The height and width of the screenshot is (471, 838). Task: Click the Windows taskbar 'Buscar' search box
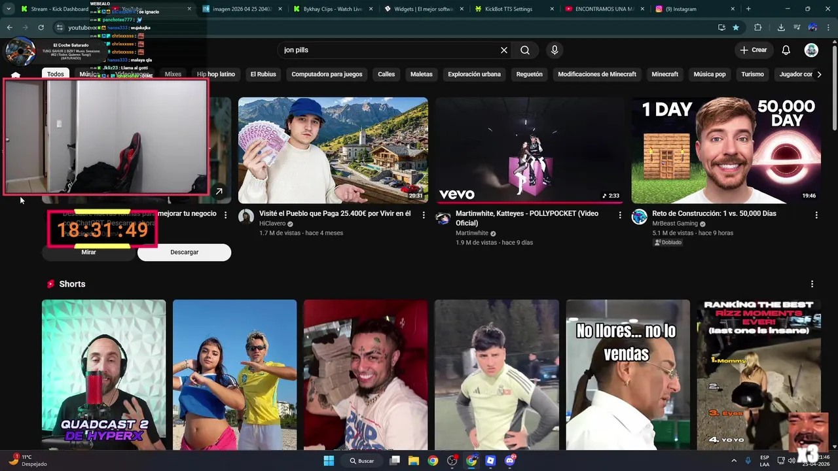coord(361,461)
